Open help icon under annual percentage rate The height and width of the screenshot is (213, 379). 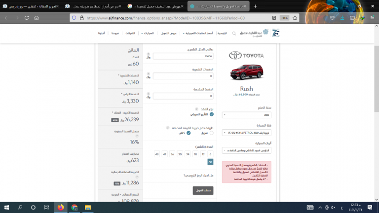tap(137, 136)
